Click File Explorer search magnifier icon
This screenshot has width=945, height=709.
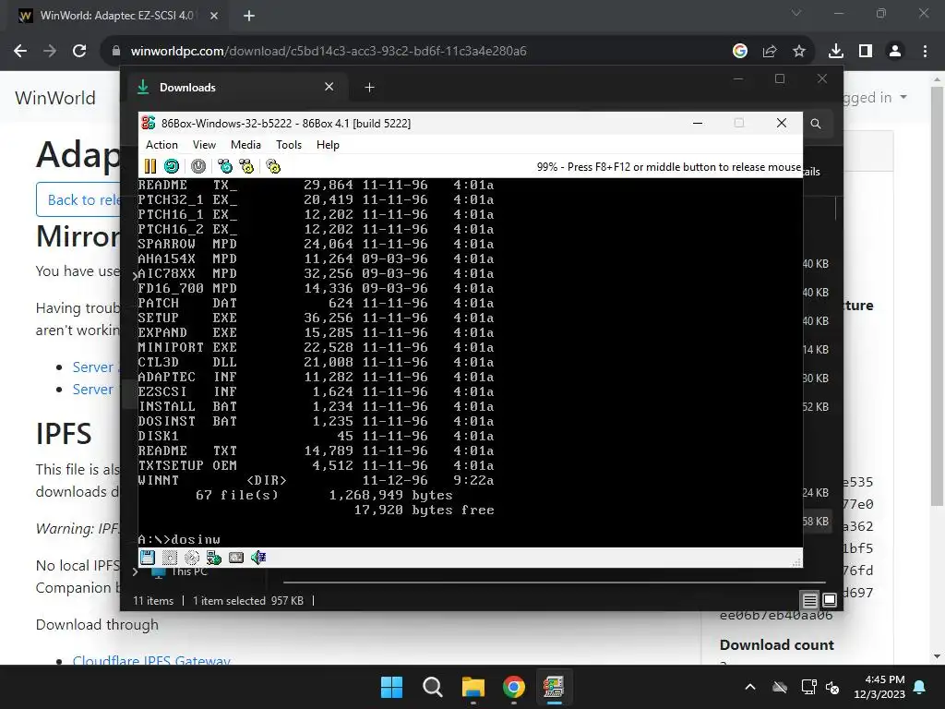coord(816,124)
